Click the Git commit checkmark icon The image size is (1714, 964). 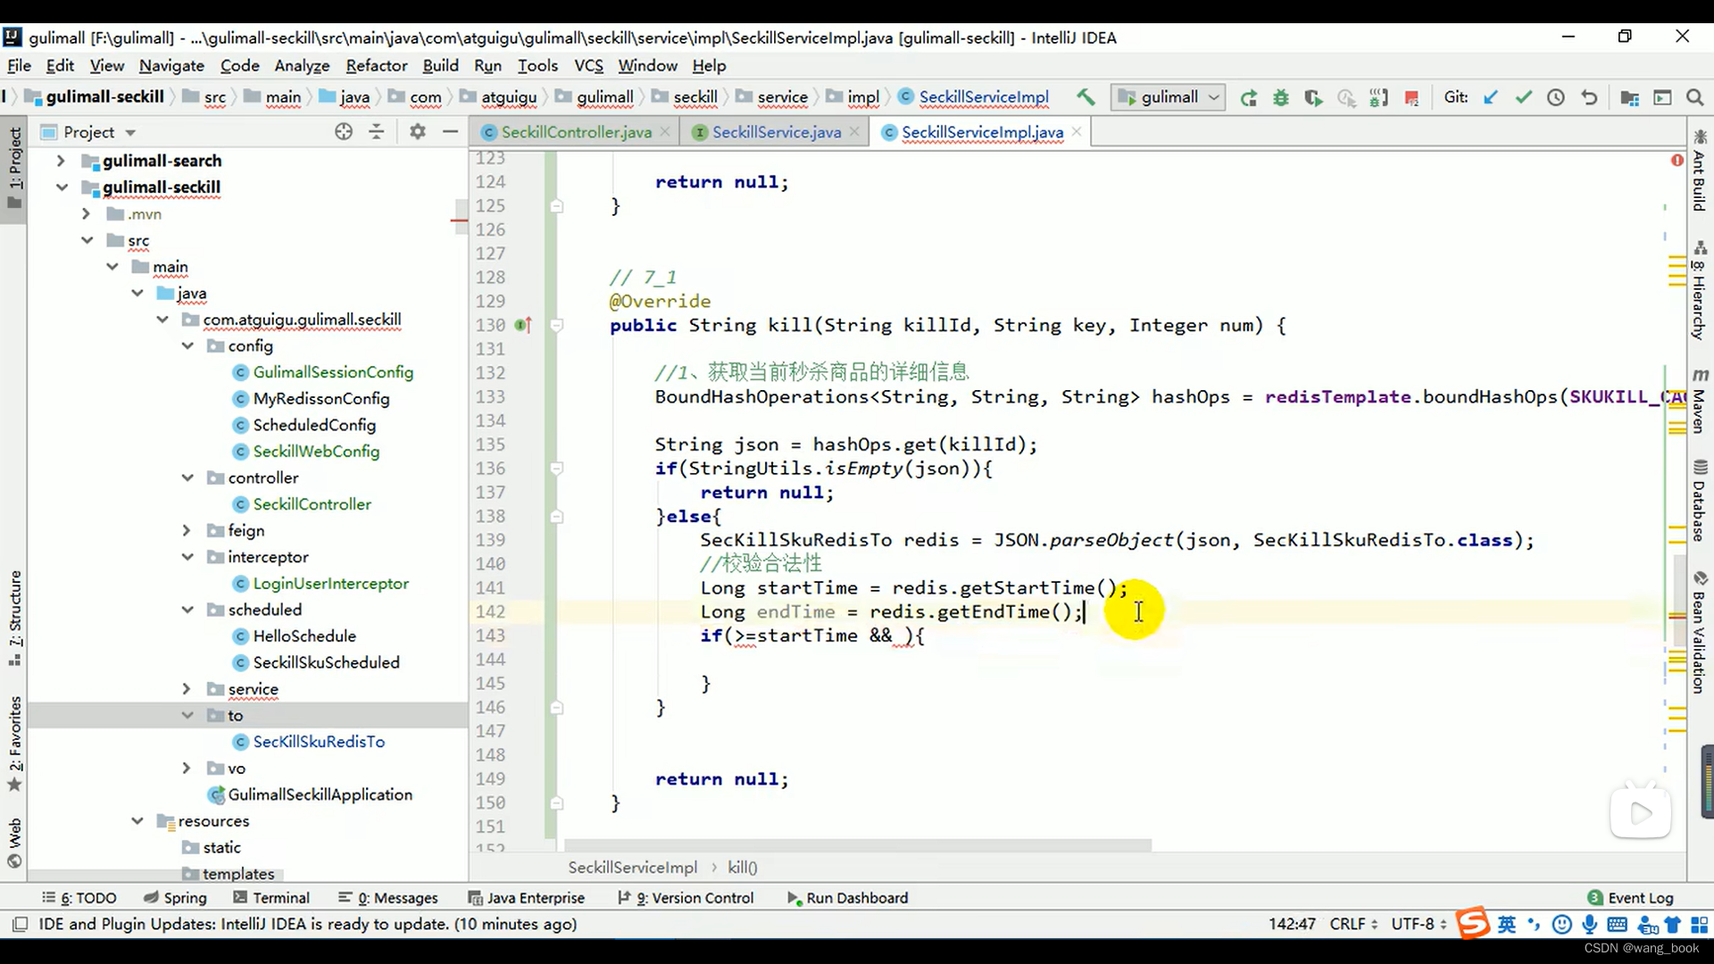point(1524,97)
